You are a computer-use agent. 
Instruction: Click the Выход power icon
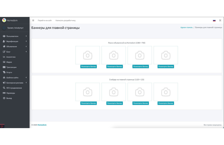click(4, 98)
